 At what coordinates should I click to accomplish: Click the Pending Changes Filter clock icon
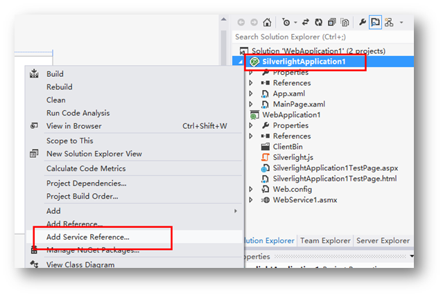click(286, 22)
